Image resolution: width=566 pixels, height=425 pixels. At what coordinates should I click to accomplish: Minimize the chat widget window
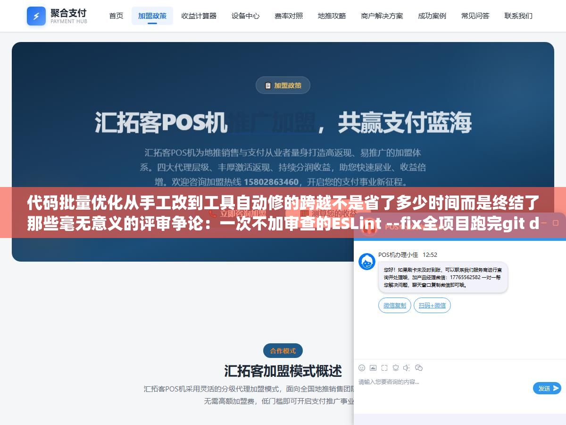click(x=544, y=222)
